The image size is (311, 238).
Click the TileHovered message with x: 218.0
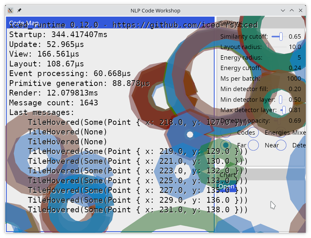pos(138,122)
